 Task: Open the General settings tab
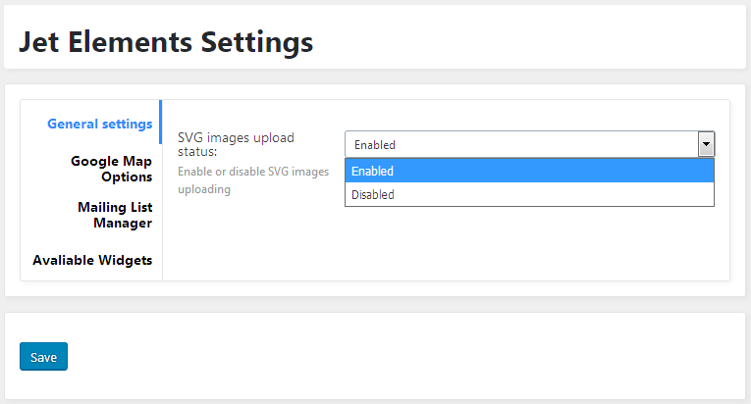coord(99,124)
